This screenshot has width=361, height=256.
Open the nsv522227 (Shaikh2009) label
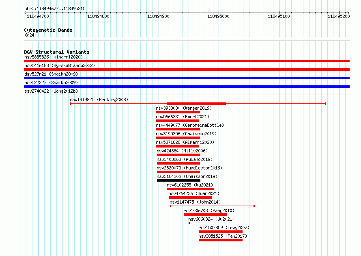pyautogui.click(x=51, y=82)
